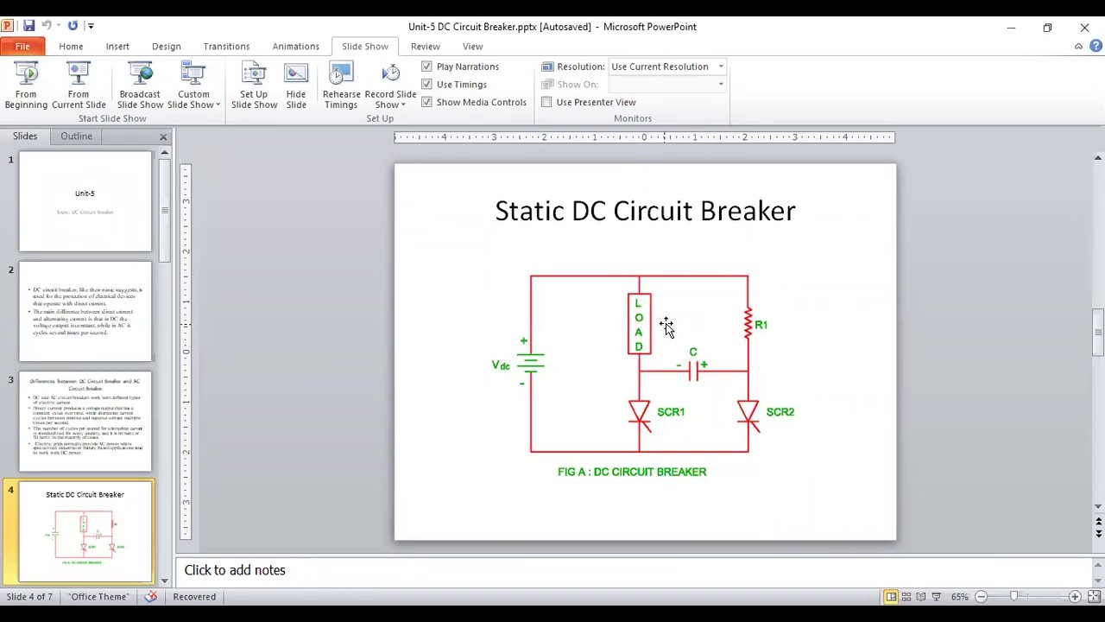The image size is (1105, 622).
Task: Fit slide to current window icon
Action: tap(1094, 597)
